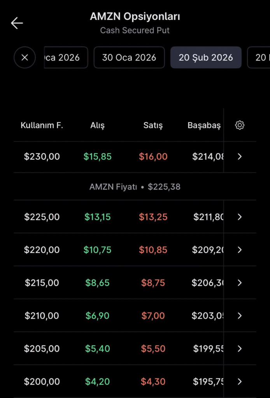The width and height of the screenshot is (270, 398).
Task: Select the 20 Şub 2026 expiration tab
Action: coord(206,58)
